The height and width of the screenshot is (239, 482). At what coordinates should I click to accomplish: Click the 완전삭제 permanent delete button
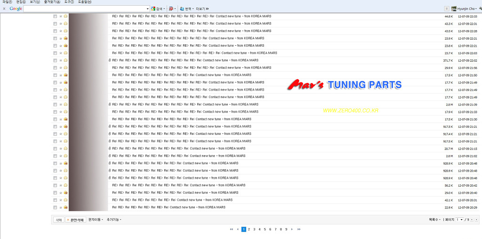click(75, 220)
